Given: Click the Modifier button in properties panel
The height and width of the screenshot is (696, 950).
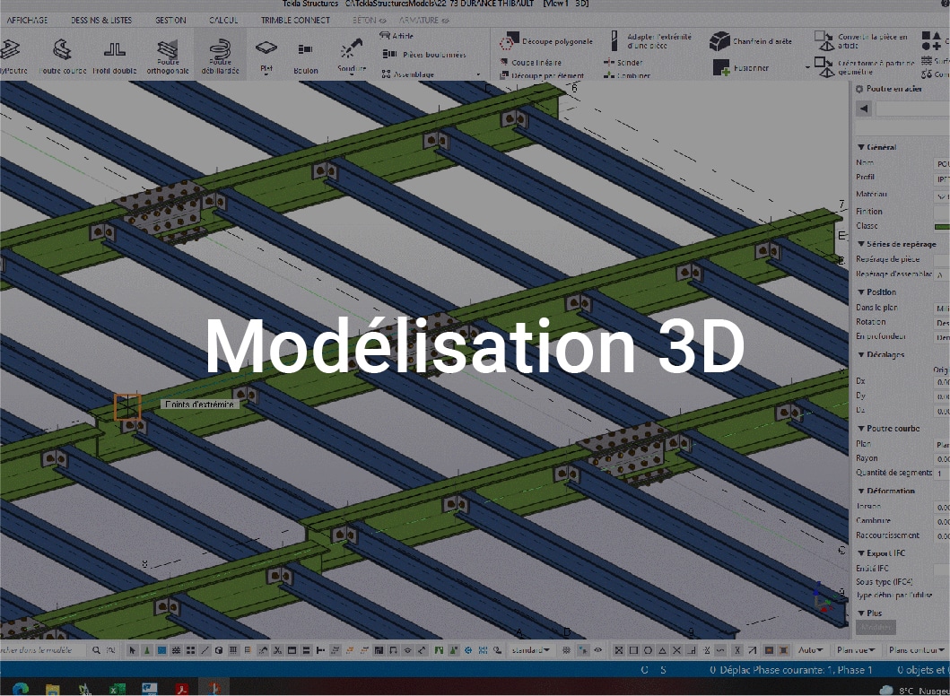Looking at the screenshot, I should [x=876, y=628].
